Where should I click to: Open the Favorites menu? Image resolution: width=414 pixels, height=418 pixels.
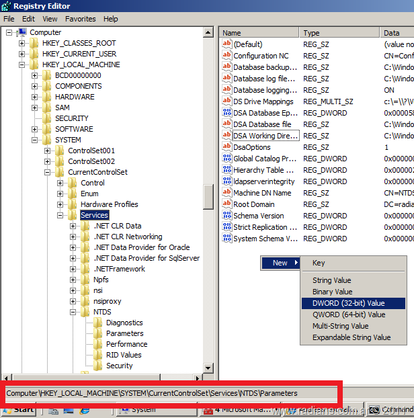click(x=80, y=19)
